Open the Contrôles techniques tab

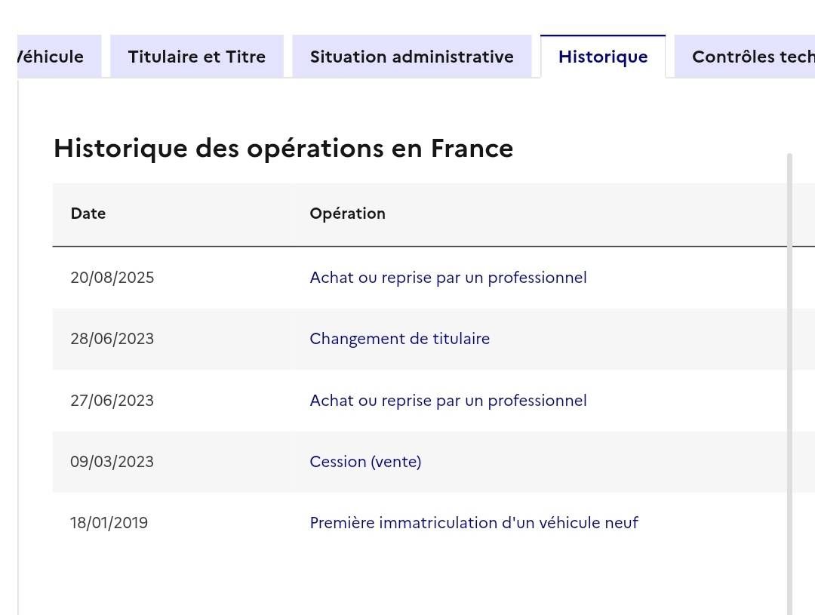(x=744, y=56)
